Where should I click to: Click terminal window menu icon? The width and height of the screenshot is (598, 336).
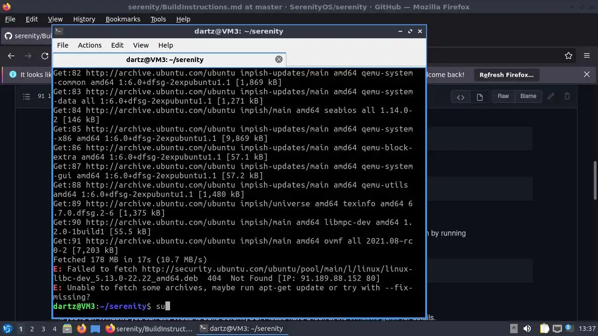pyautogui.click(x=58, y=31)
